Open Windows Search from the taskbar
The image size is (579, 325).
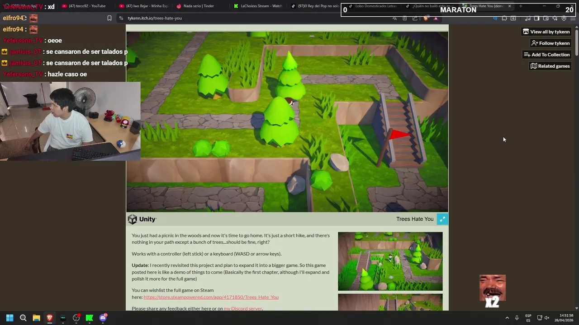coord(23,318)
